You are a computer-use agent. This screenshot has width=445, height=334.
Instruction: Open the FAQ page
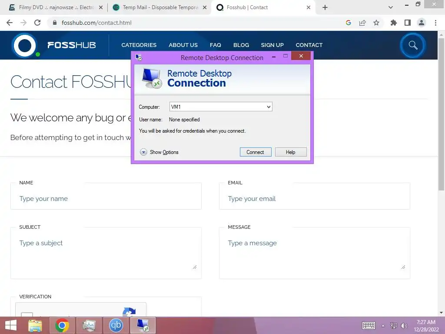tap(216, 45)
